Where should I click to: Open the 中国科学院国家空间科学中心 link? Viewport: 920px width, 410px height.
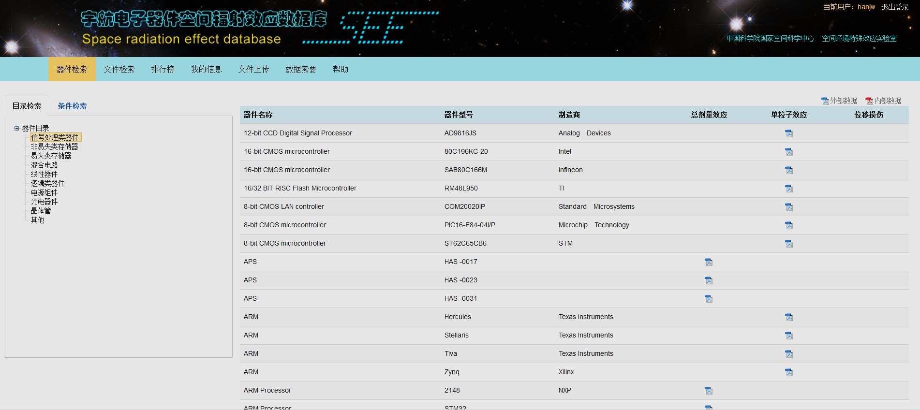[770, 38]
